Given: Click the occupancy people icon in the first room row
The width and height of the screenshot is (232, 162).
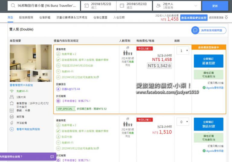Looking at the screenshot, I should point(127,53).
